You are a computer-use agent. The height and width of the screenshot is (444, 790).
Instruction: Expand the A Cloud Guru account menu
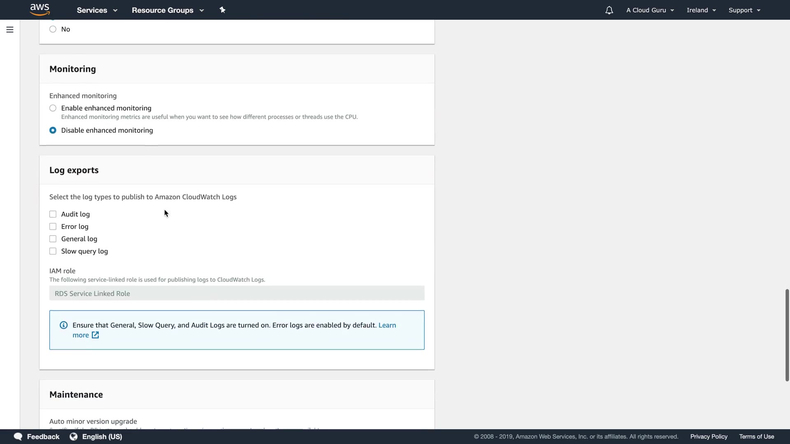650,10
